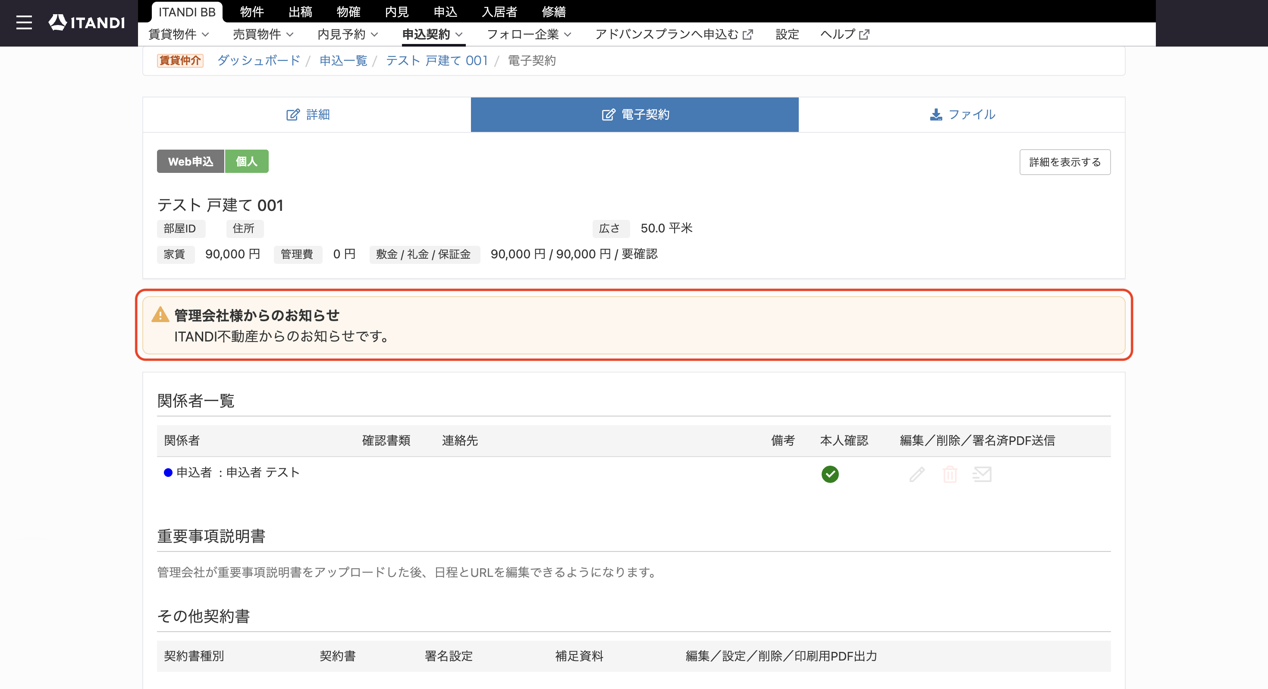
Task: Click the Web申込 badge
Action: (x=191, y=161)
